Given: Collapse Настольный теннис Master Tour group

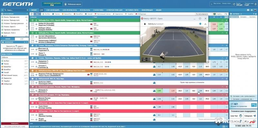Looking at the screenshot, I should [x=223, y=87].
